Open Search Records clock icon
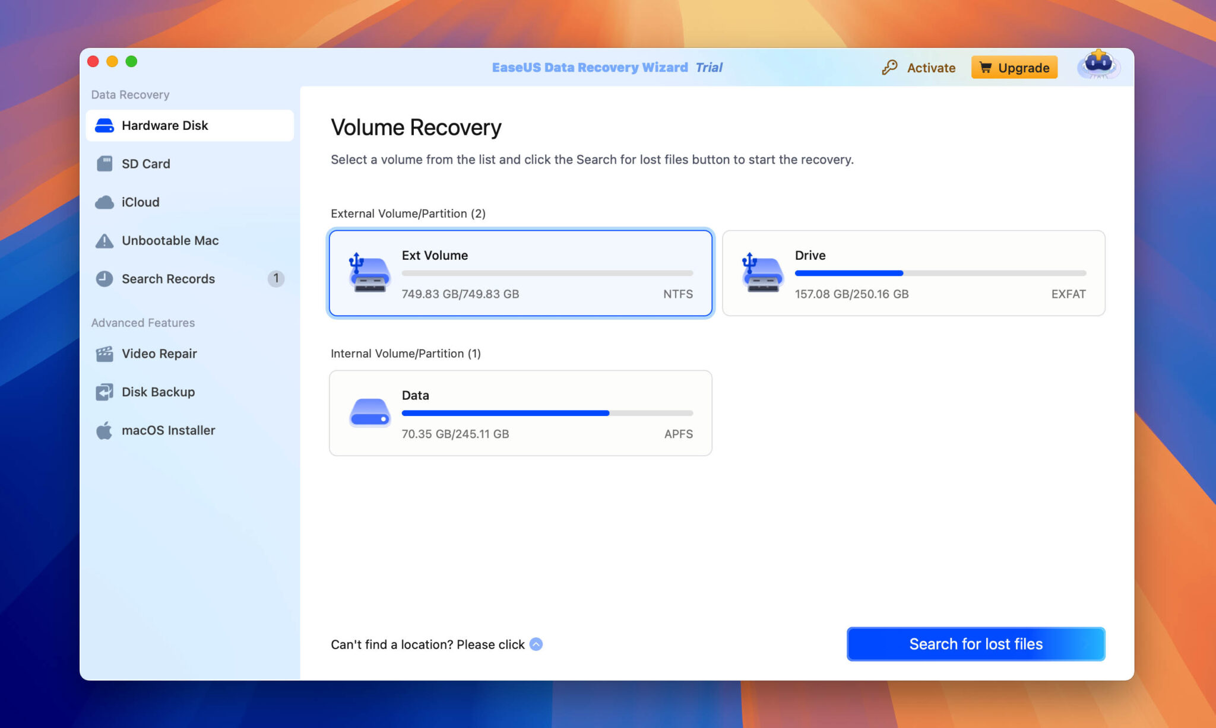Viewport: 1216px width, 728px height. pyautogui.click(x=104, y=279)
